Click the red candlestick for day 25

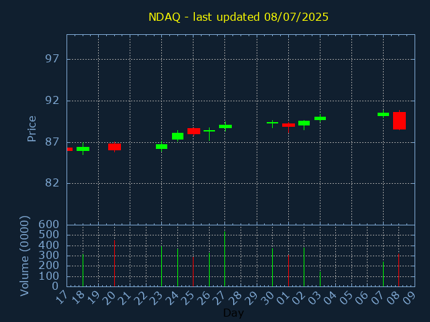click(x=193, y=131)
